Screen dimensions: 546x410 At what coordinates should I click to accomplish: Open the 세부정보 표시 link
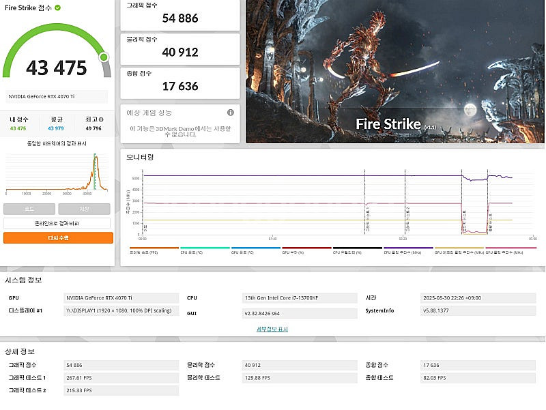coord(272,330)
